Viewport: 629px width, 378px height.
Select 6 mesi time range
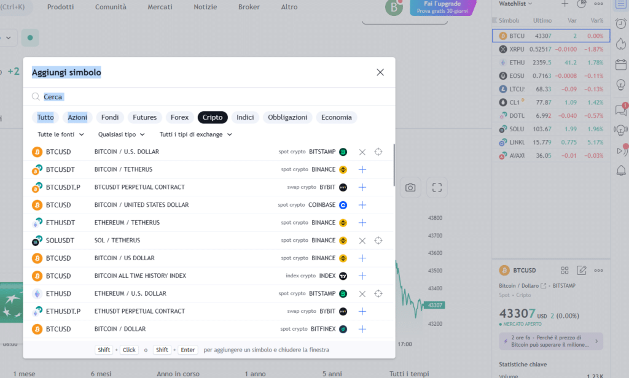101,374
